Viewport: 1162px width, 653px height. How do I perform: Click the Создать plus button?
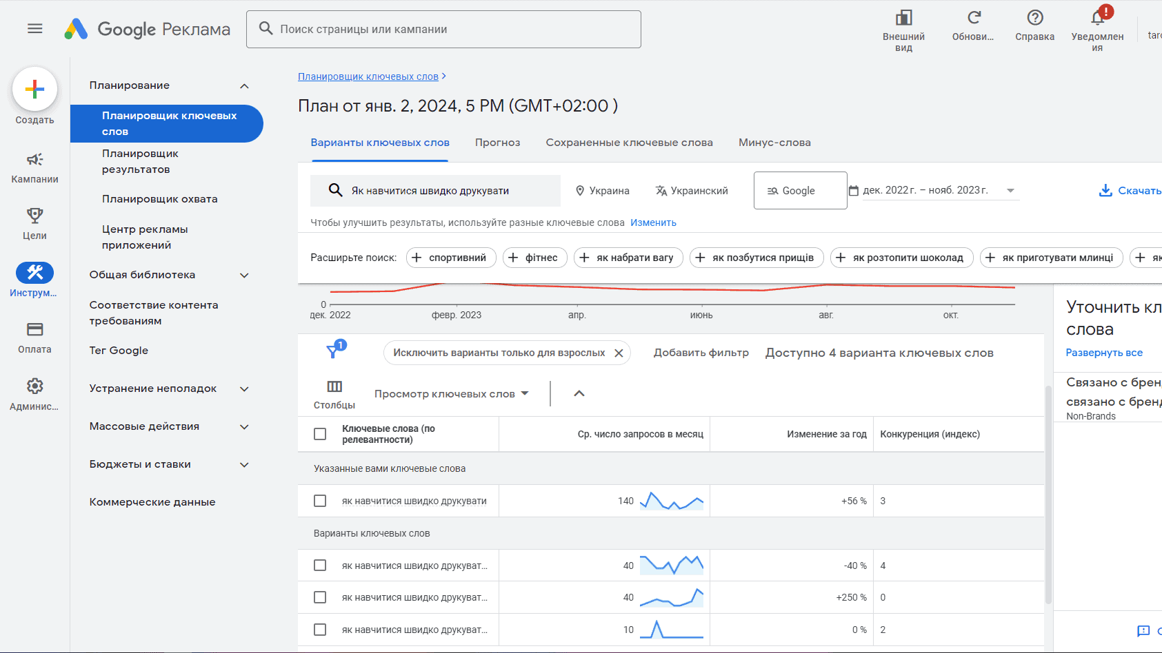tap(34, 90)
